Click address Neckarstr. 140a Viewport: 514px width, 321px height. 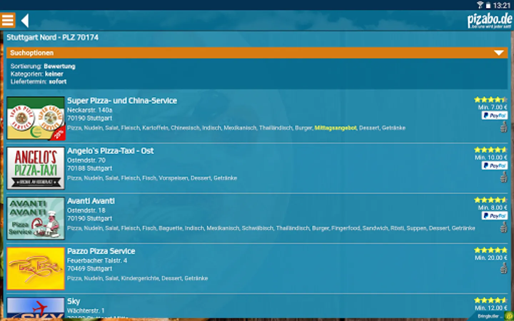[90, 110]
